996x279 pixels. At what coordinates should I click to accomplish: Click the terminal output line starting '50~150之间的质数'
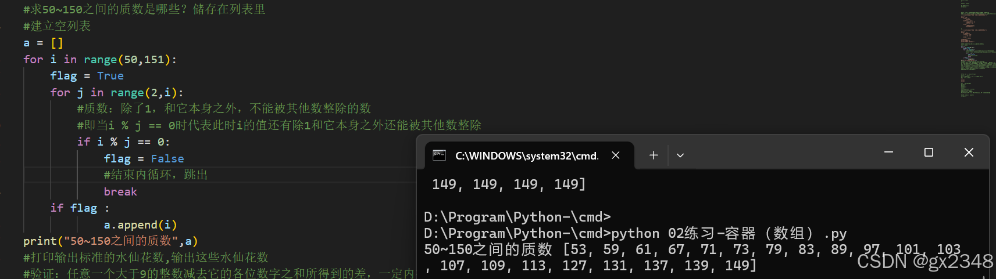[692, 249]
